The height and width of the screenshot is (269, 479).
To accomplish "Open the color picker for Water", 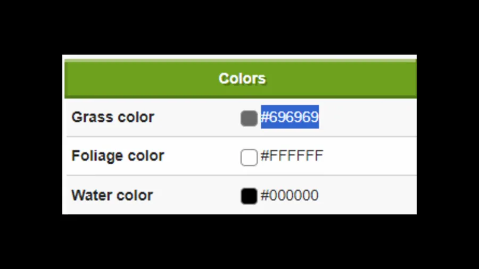I will point(249,196).
